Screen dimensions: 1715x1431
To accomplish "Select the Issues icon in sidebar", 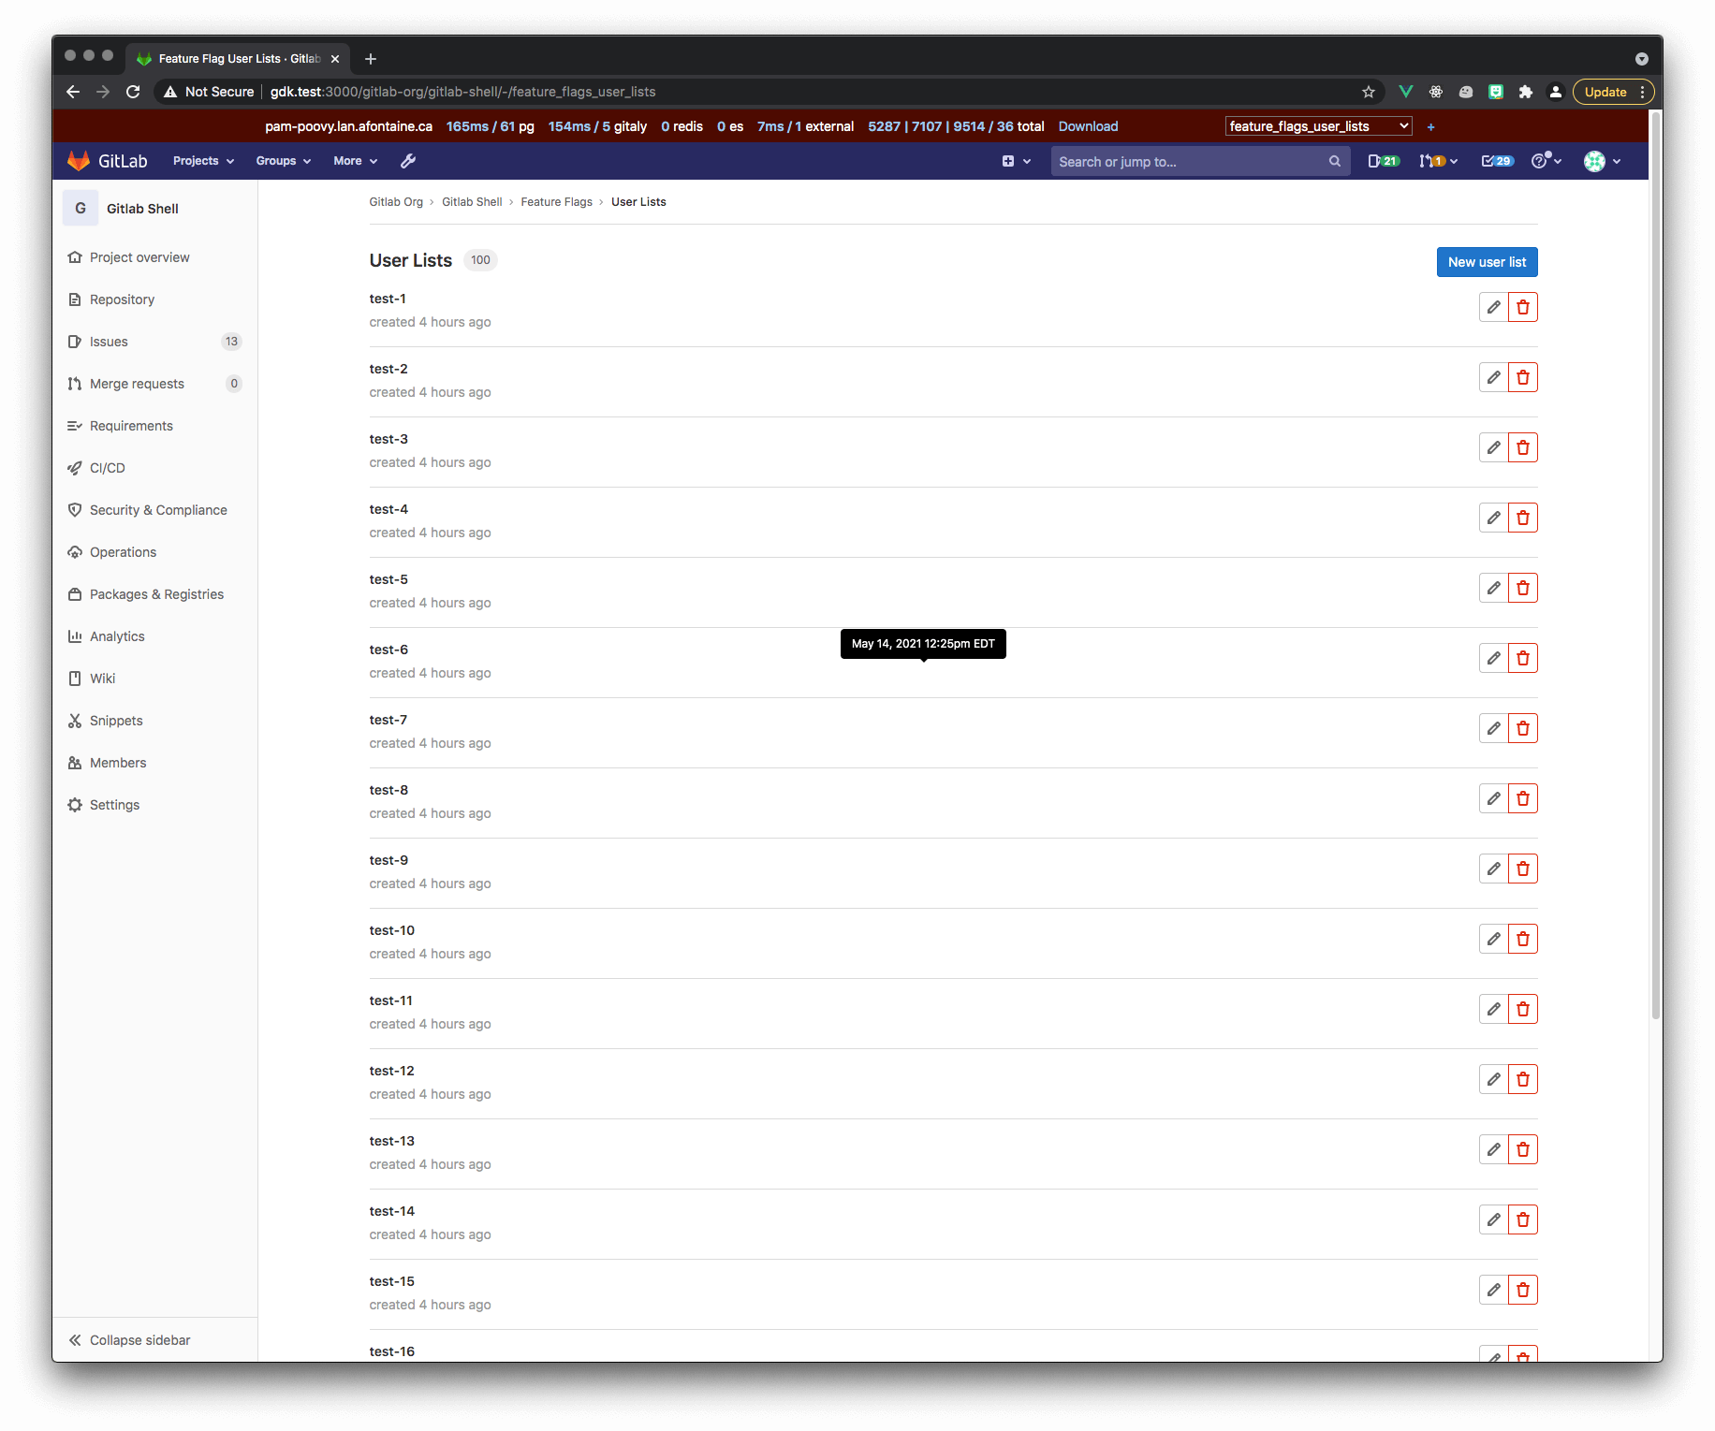I will coord(77,341).
